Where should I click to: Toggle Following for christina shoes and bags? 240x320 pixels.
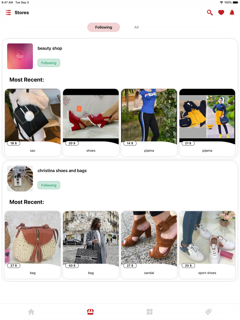[49, 185]
